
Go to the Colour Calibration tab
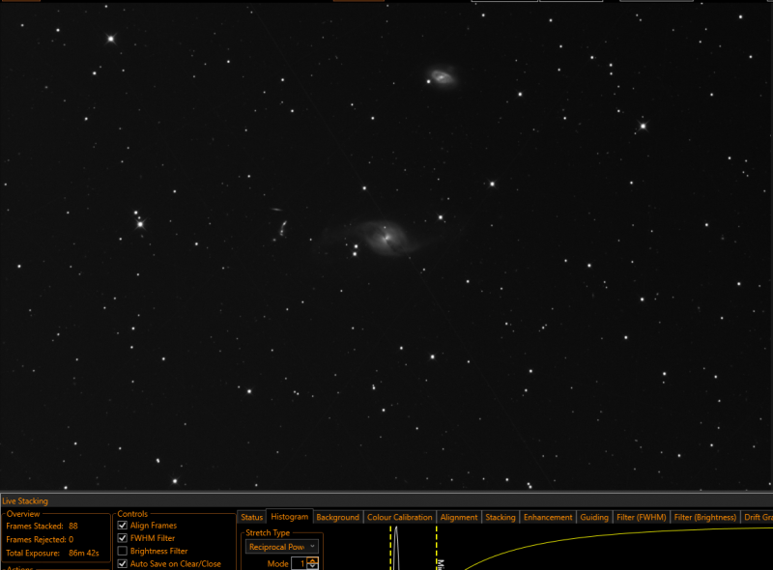coord(399,517)
